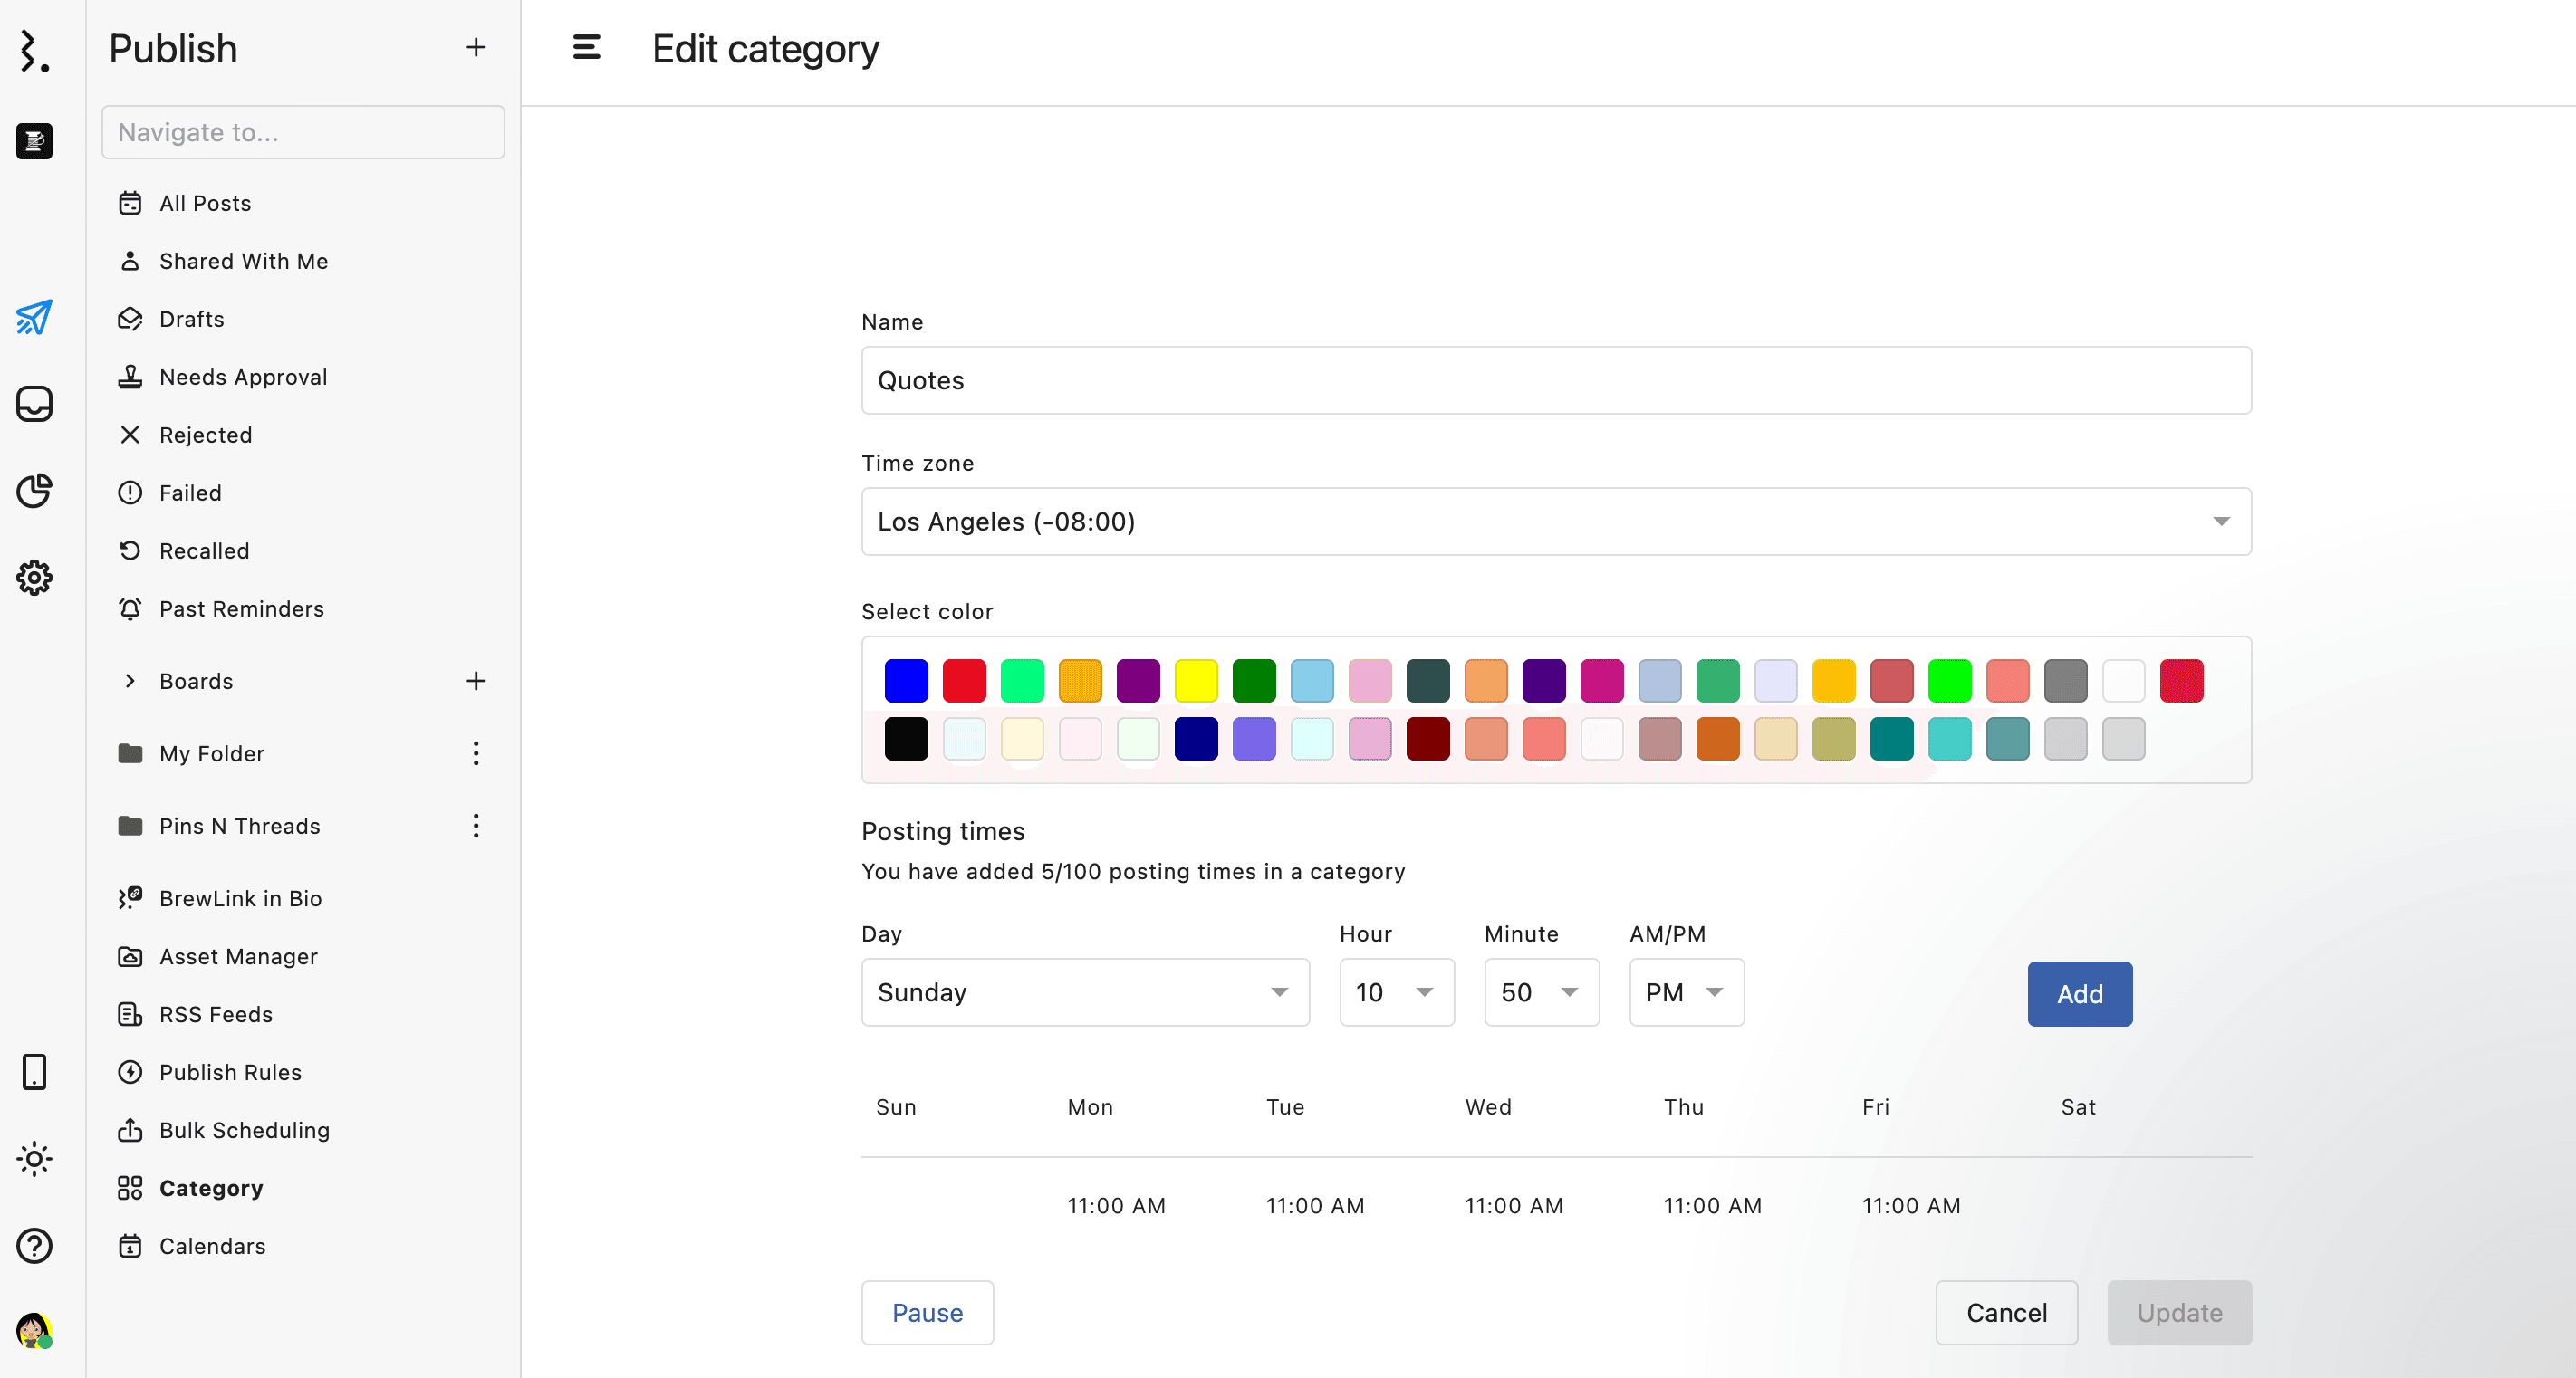Screen dimensions: 2576x1378
Task: Click the plus icon next to Publish
Action: click(476, 48)
